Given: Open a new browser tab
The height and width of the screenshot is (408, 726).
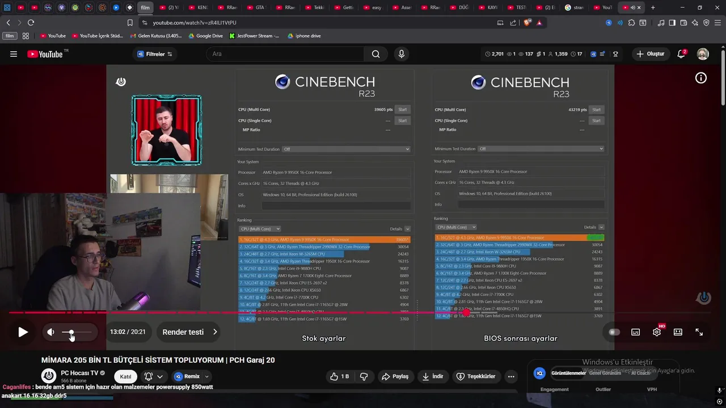Looking at the screenshot, I should point(653,7).
